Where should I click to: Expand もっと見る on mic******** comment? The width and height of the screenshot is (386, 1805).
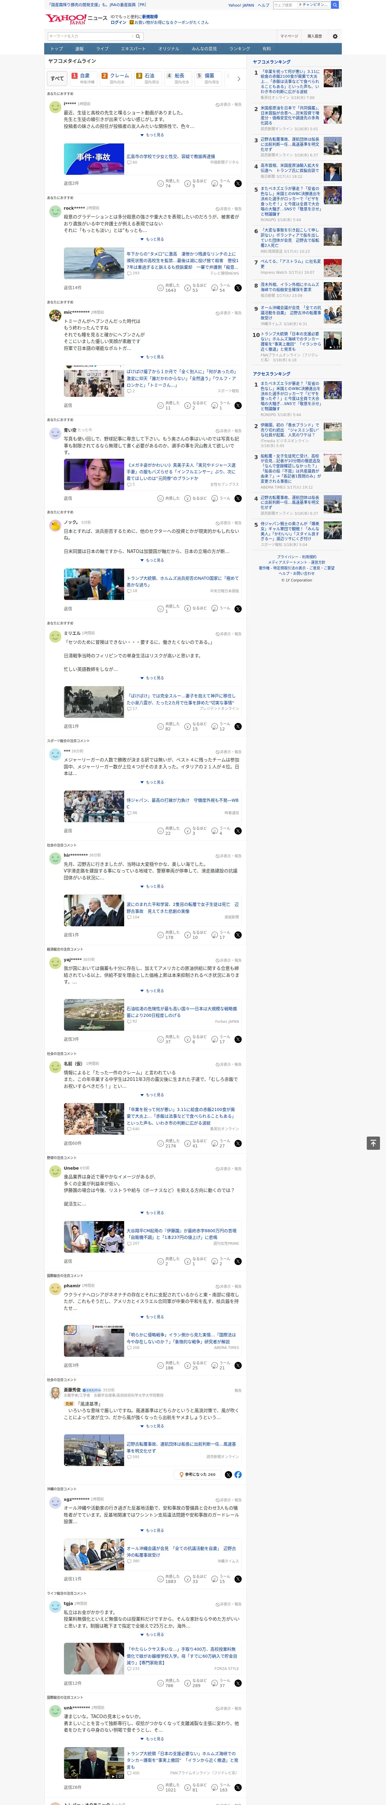point(152,357)
